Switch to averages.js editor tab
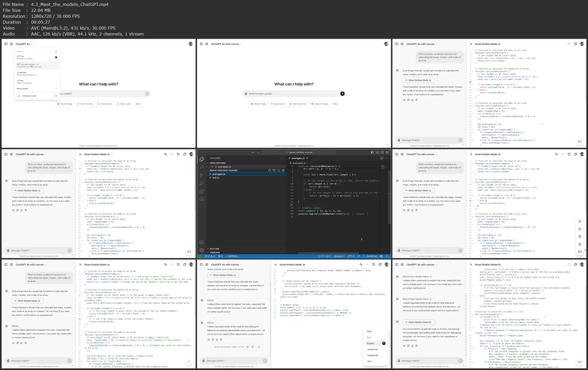The width and height of the screenshot is (588, 370). coord(298,158)
